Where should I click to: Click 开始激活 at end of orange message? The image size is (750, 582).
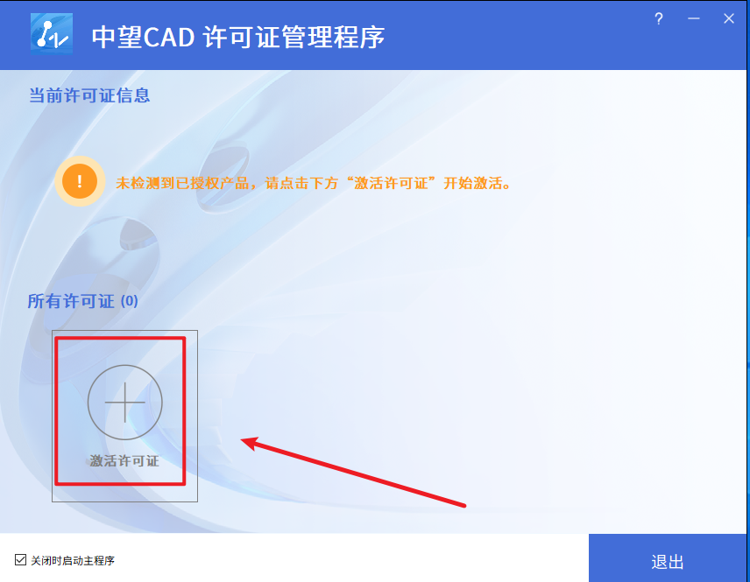(472, 183)
